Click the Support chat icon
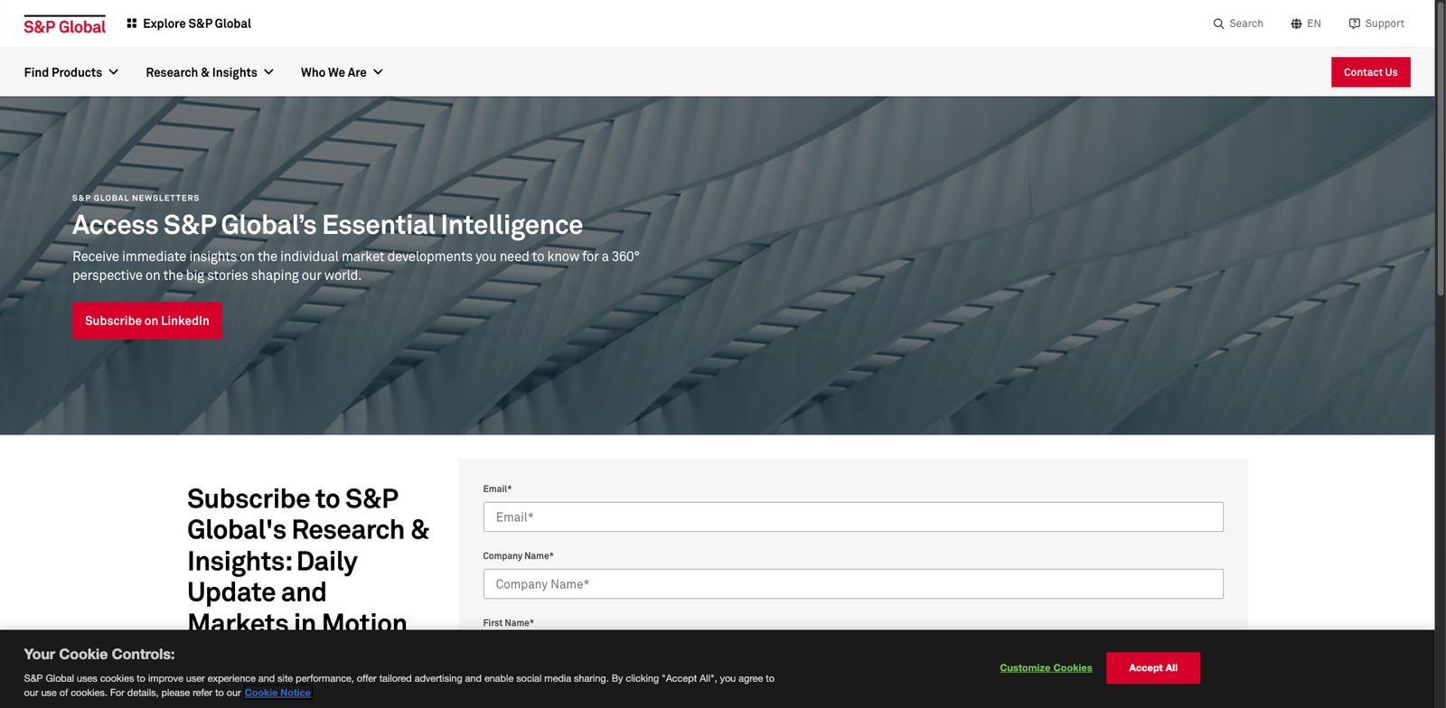 coord(1354,23)
